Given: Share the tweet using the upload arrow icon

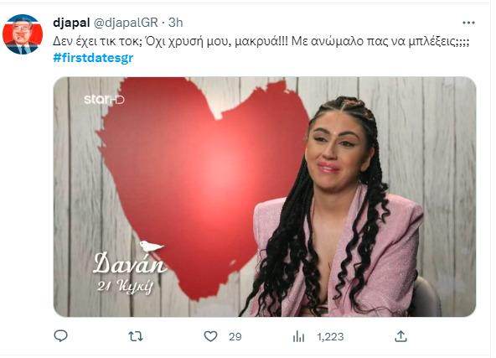Looking at the screenshot, I should click(400, 336).
